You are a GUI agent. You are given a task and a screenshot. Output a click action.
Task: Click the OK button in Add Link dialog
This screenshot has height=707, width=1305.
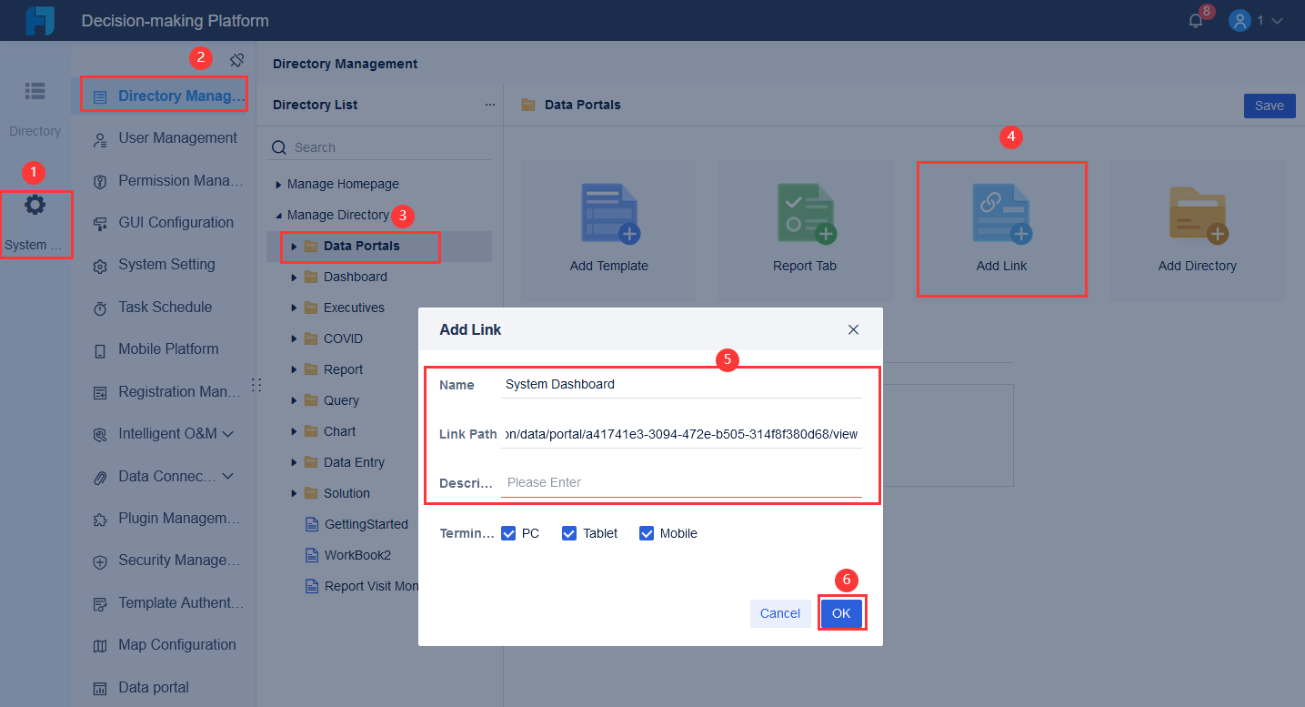coord(841,612)
